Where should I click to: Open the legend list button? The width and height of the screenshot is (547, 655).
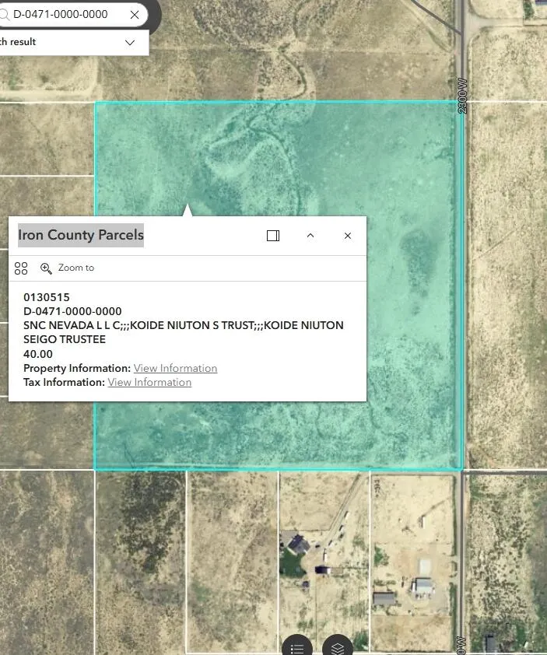[x=297, y=647]
